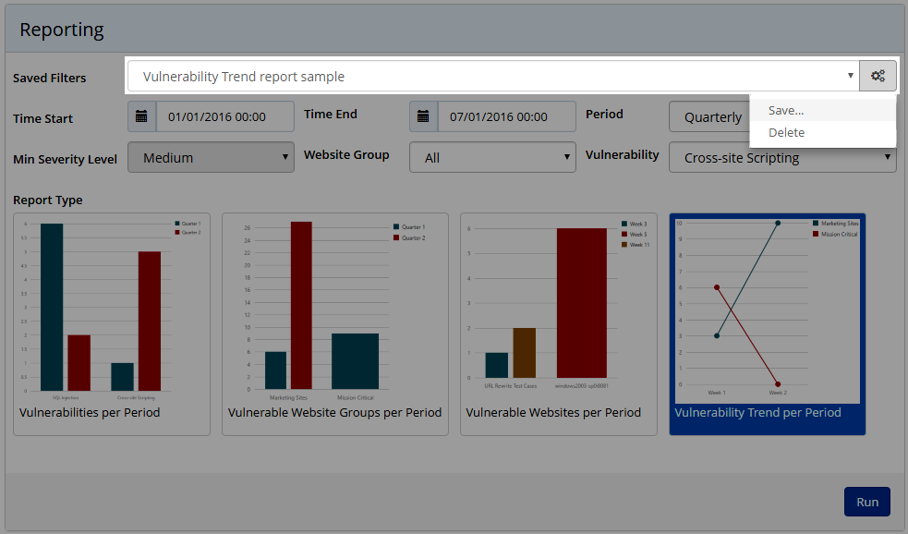
Task: Expand the Vulnerability dropdown
Action: coord(781,158)
